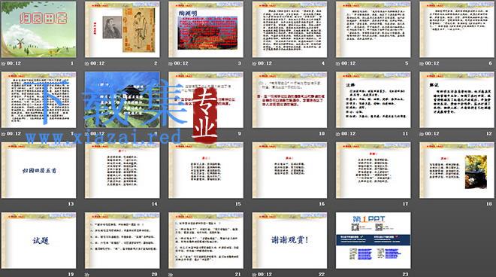Click transition star icon under slide 20

tap(87, 275)
